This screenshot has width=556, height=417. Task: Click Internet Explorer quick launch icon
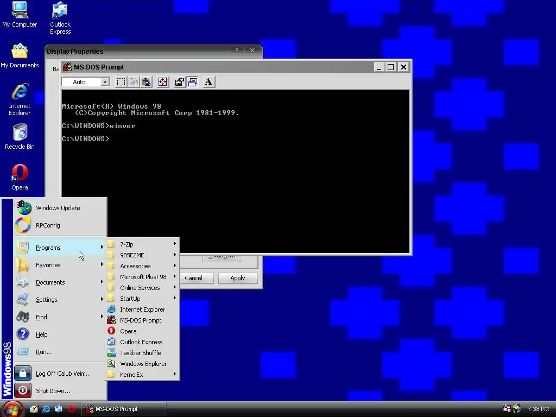point(46,409)
